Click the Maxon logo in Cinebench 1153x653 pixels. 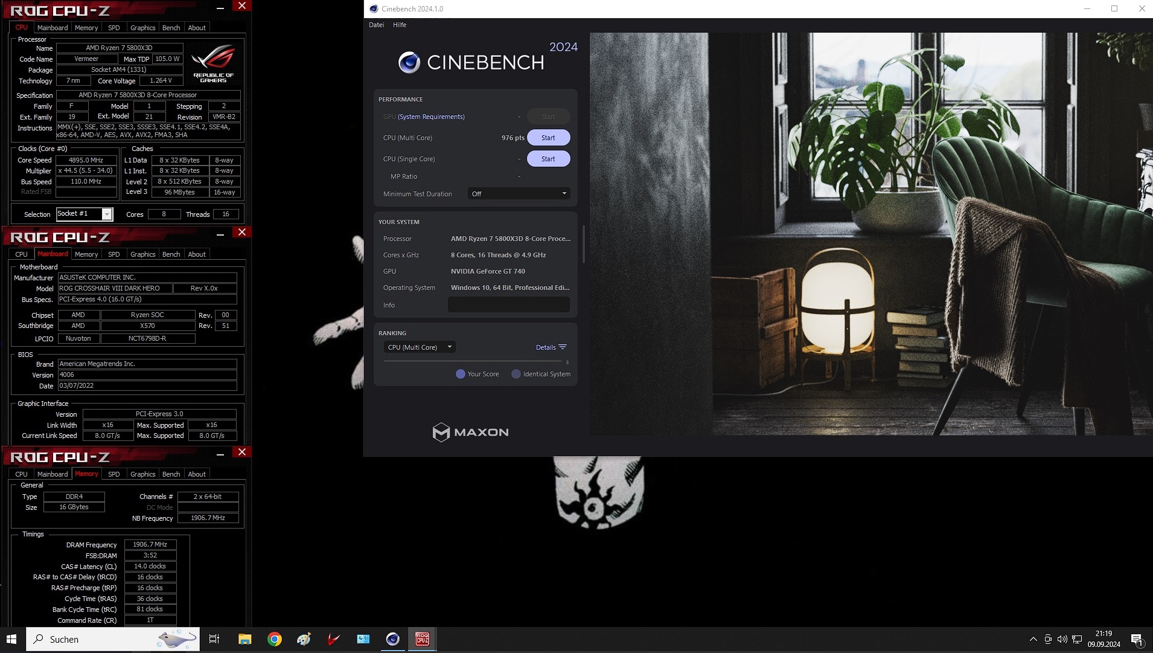(x=471, y=432)
